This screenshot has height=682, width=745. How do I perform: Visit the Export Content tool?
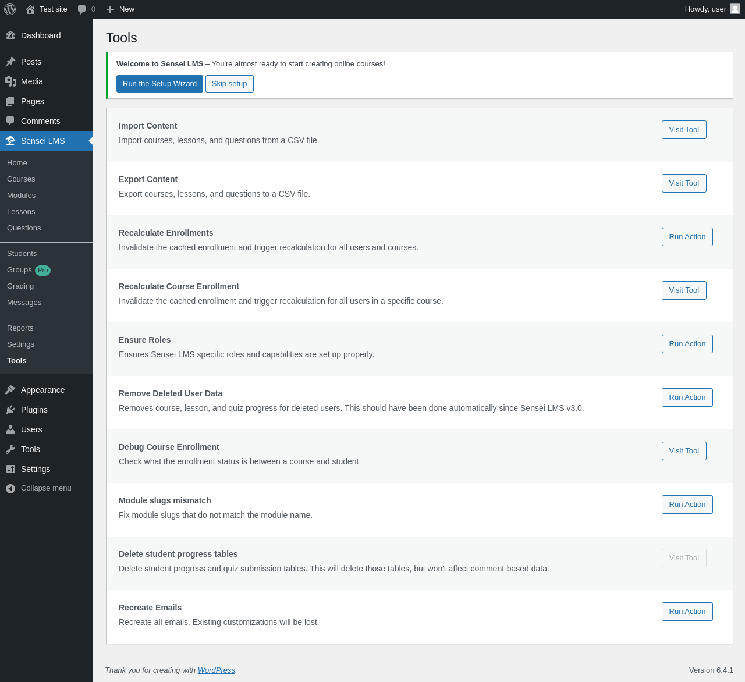tap(684, 183)
